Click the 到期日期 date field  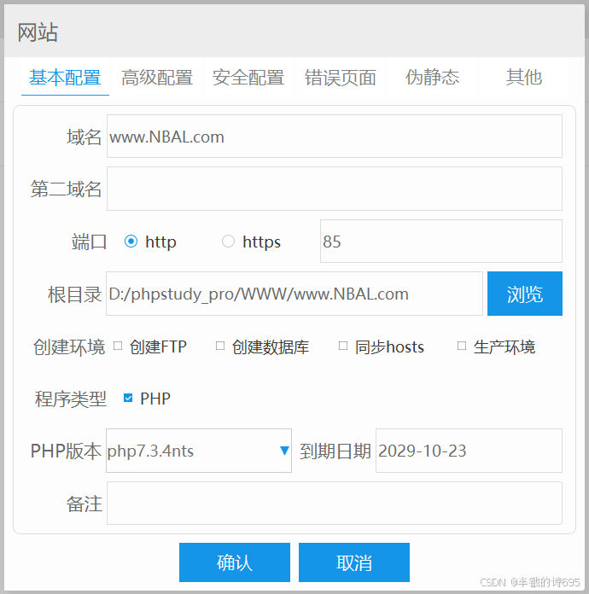[x=469, y=451]
